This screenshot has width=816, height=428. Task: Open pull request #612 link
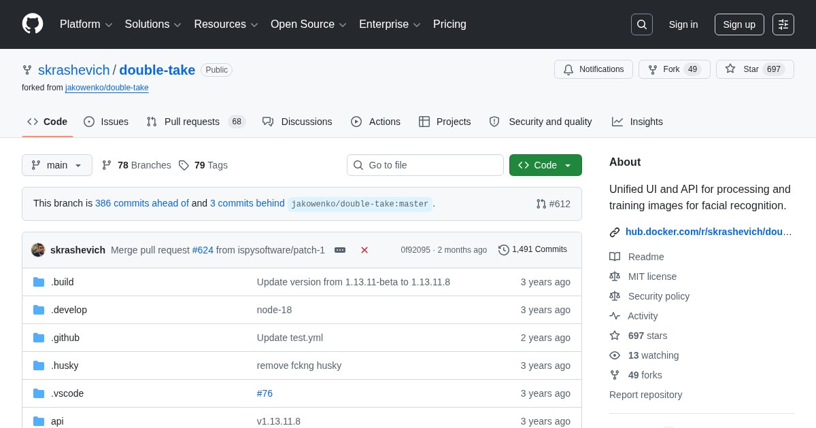click(554, 204)
